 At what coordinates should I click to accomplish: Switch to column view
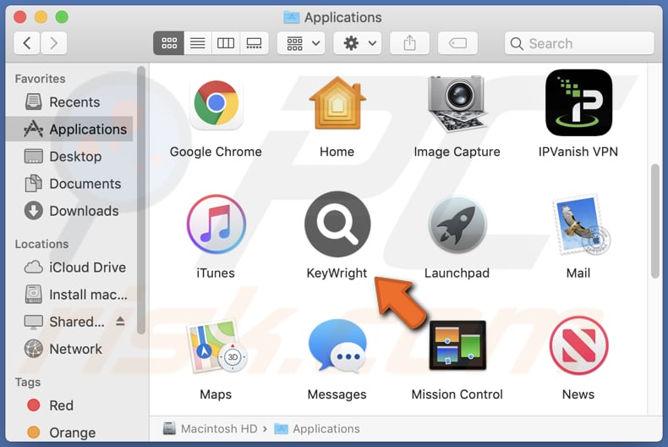tap(226, 43)
